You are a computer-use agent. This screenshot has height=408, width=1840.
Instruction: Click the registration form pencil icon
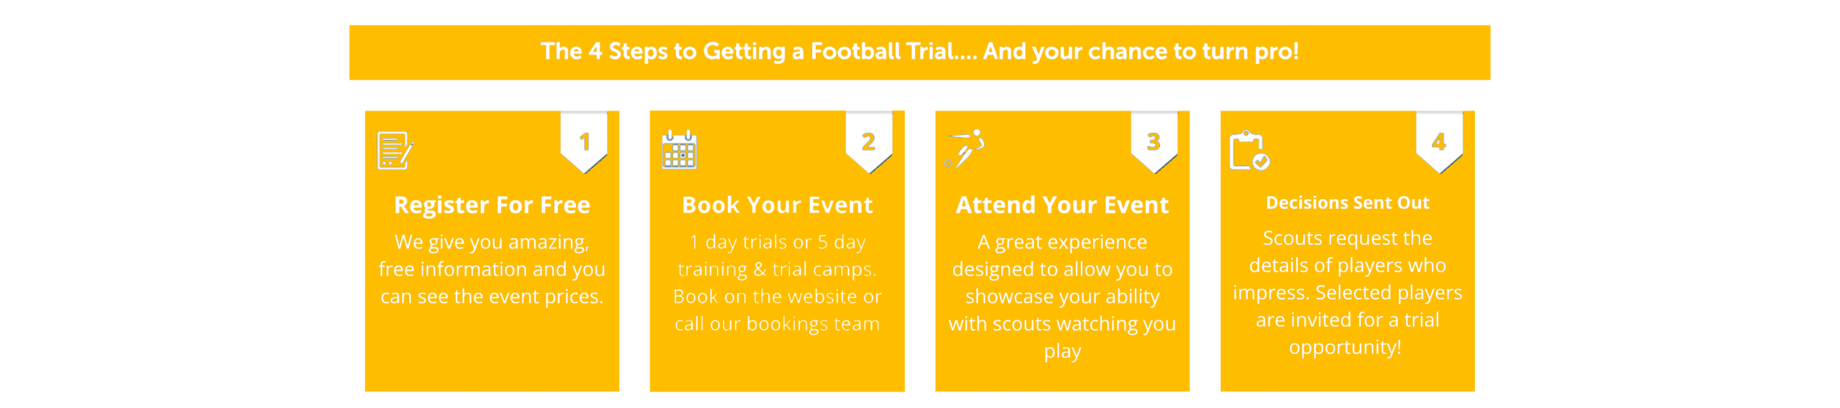tap(395, 151)
